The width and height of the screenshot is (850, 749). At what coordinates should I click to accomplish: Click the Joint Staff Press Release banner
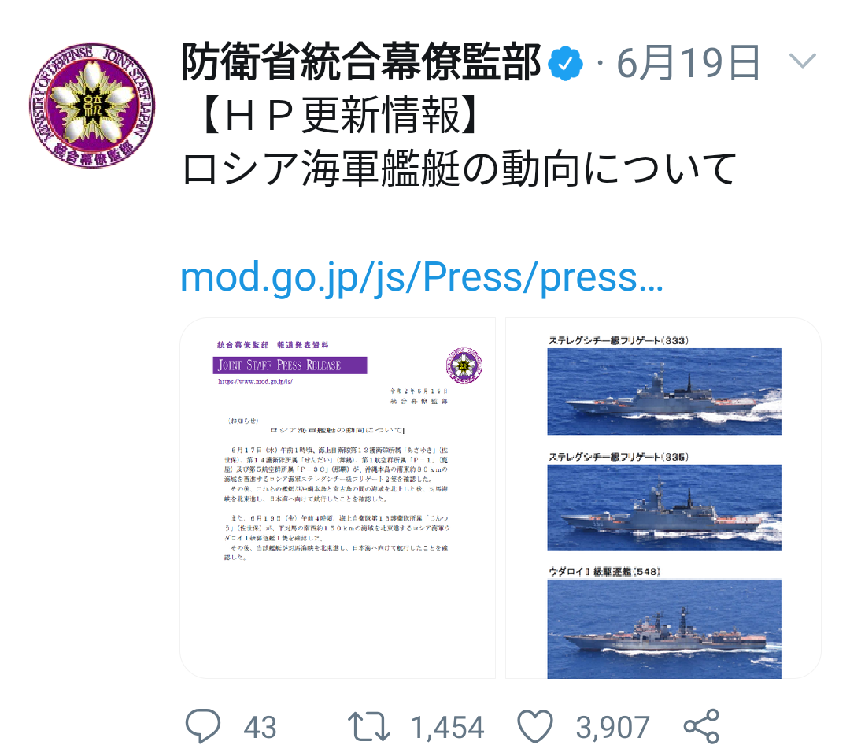click(290, 365)
